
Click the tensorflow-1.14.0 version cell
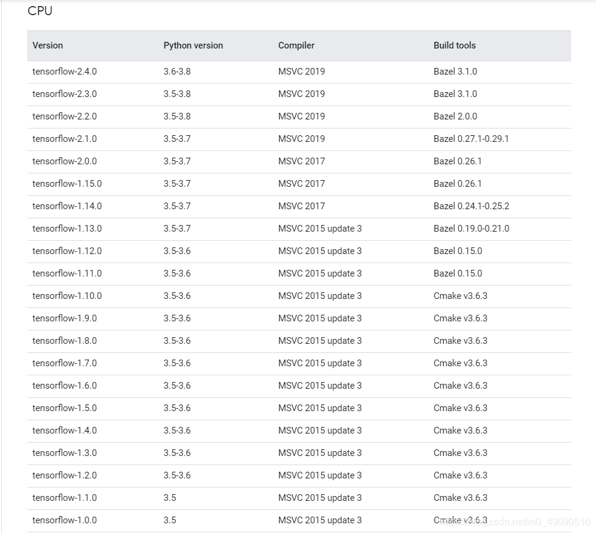pyautogui.click(x=67, y=206)
